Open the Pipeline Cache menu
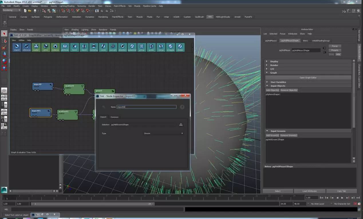 [149, 6]
